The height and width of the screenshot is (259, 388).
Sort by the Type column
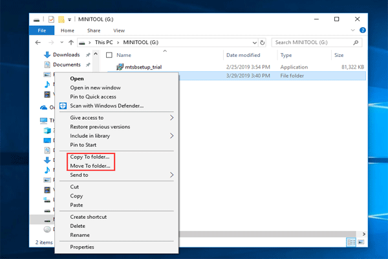(286, 55)
